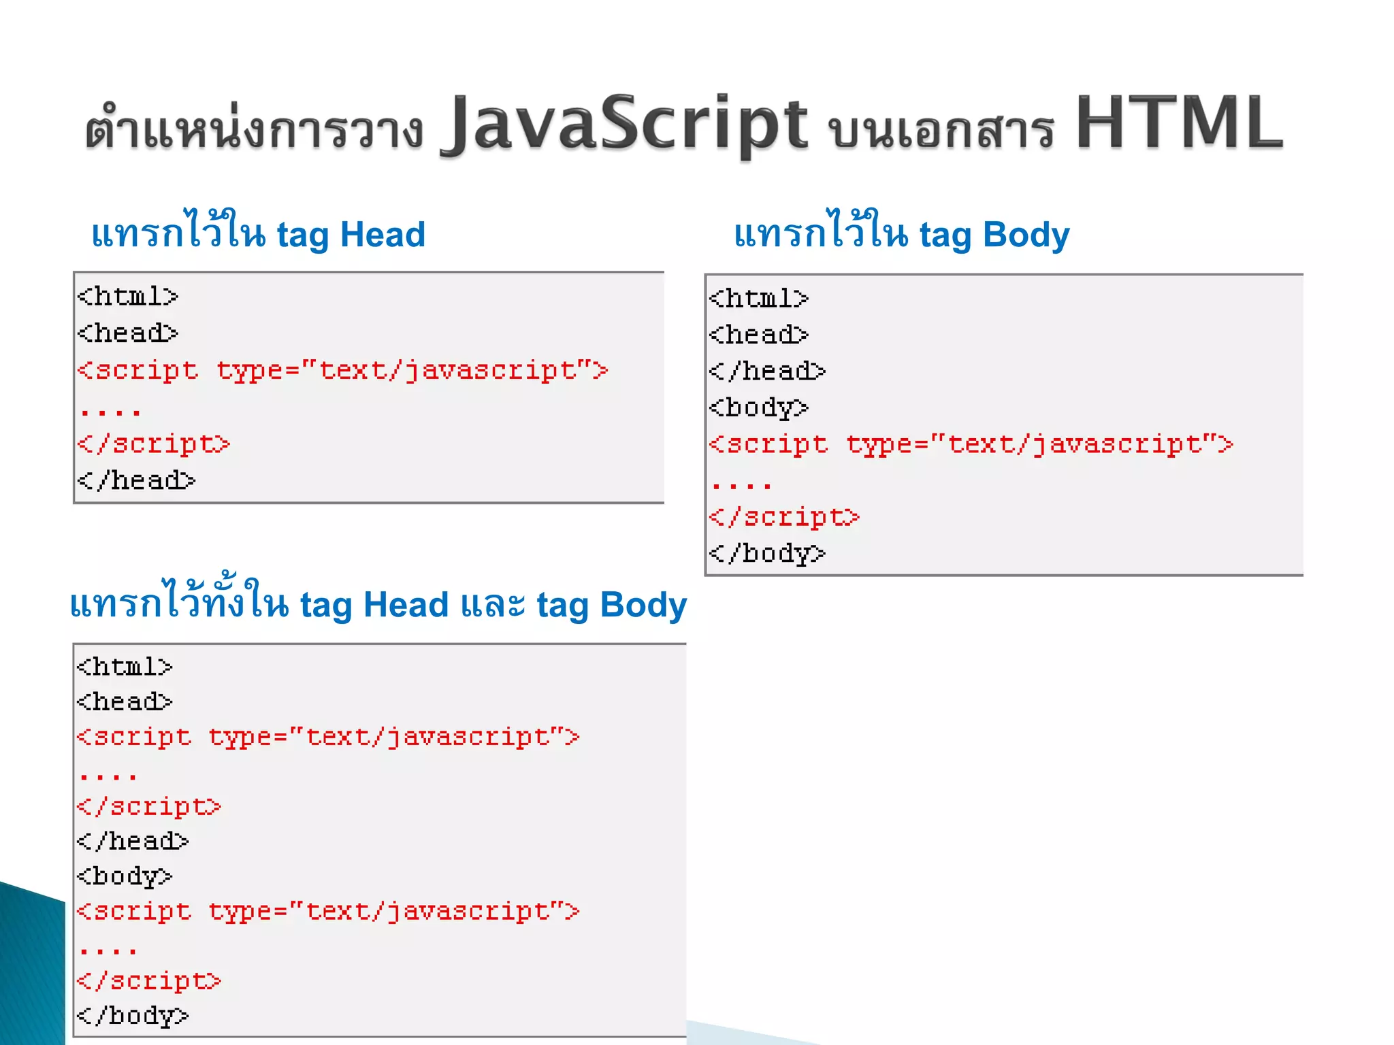Select '</script>' just before '</head>' in Head-and-Body box
The height and width of the screenshot is (1045, 1394).
(149, 807)
